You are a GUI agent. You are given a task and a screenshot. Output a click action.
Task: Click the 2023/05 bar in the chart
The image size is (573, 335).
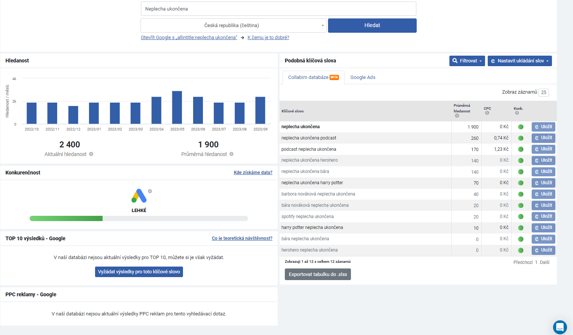point(177,108)
